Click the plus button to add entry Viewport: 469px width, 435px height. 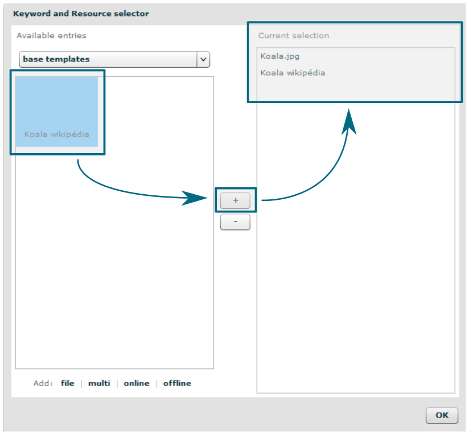[x=235, y=200]
